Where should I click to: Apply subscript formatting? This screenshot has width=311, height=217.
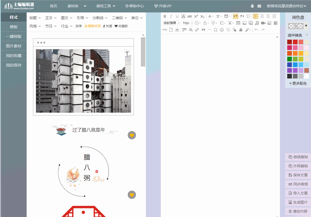tap(202, 16)
